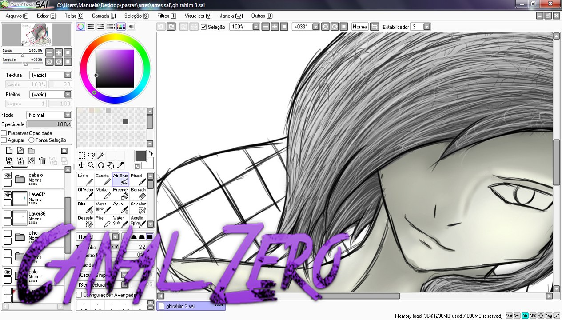
Task: Select the Água water brush tool
Action: [x=120, y=208]
